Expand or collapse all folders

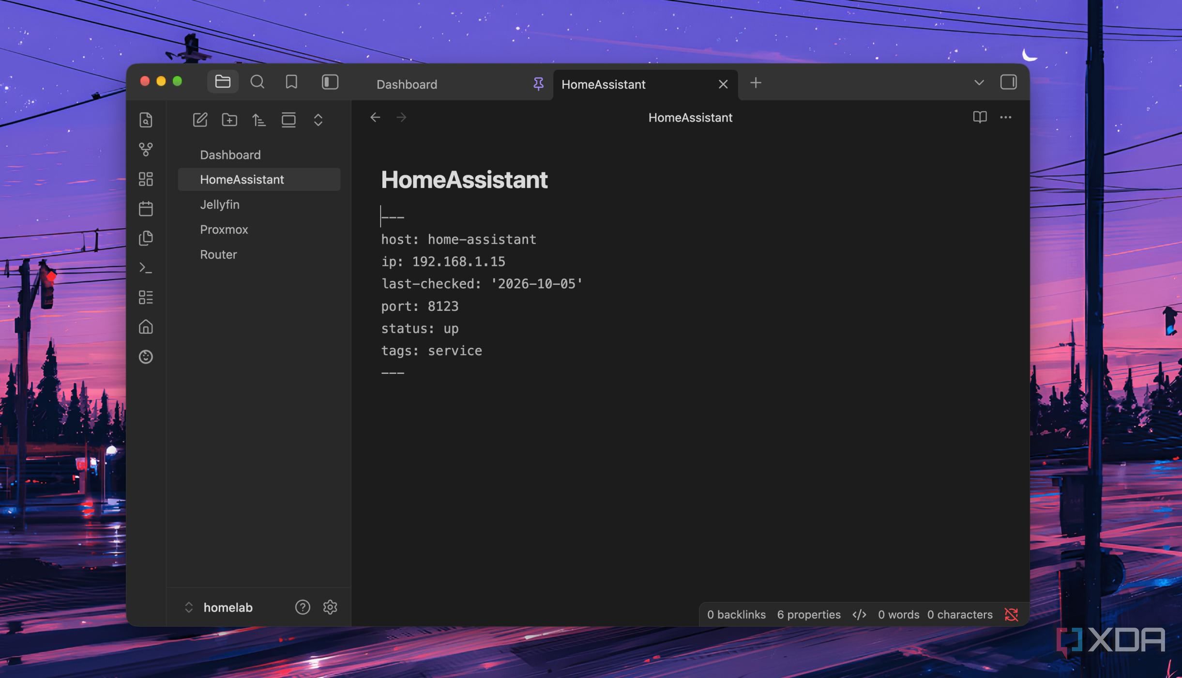(318, 120)
